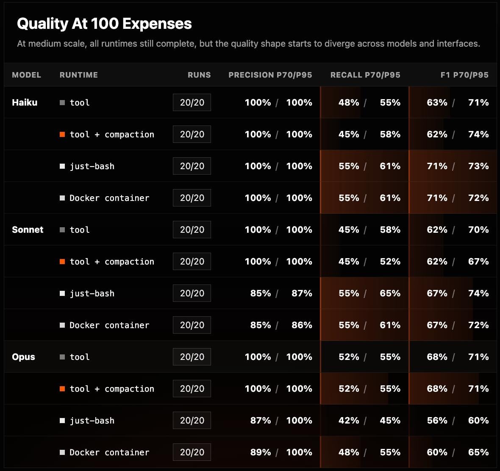500x471 pixels.
Task: Click the 65% recall P95 for Sonnet just-bash
Action: pyautogui.click(x=390, y=293)
